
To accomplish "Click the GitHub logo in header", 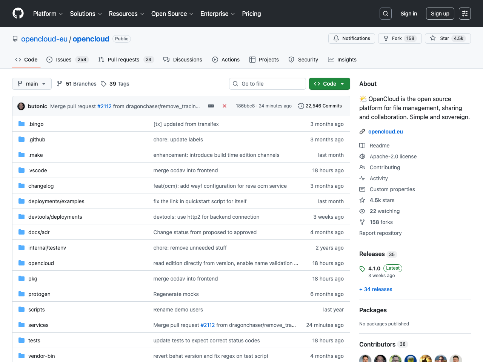I will (x=18, y=13).
